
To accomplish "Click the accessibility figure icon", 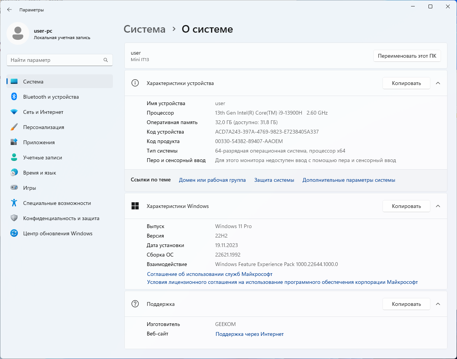I will (x=14, y=203).
